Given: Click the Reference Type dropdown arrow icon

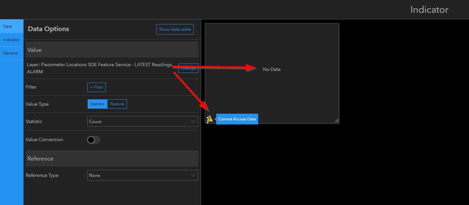Looking at the screenshot, I should tap(194, 175).
